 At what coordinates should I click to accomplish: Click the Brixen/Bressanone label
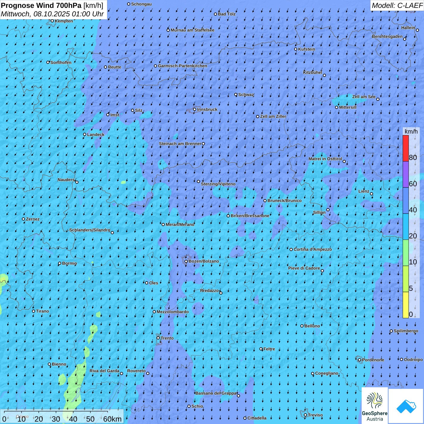click(x=250, y=216)
